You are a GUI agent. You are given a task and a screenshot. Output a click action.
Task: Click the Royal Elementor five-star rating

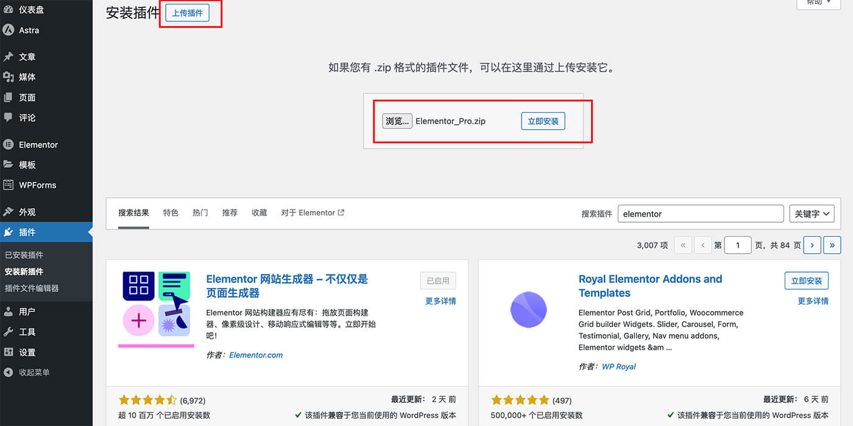pos(520,400)
